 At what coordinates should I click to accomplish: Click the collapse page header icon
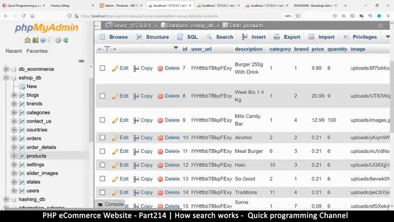(x=380, y=26)
